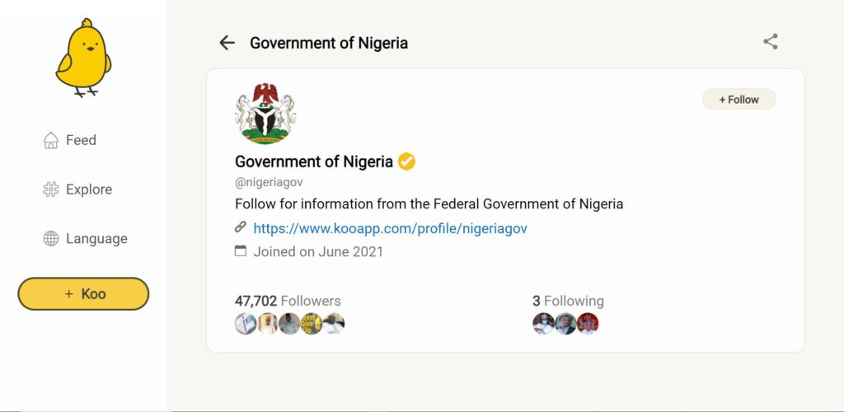Screen dimensions: 844x412
Task: Compose a new post with + Koo
Action: [x=83, y=293]
